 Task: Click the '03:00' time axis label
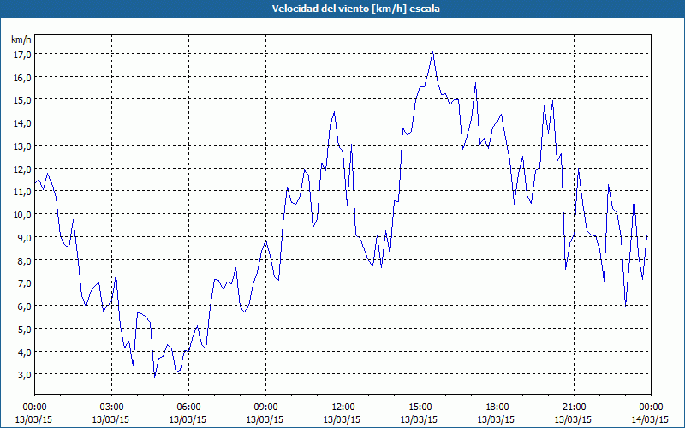[111, 407]
